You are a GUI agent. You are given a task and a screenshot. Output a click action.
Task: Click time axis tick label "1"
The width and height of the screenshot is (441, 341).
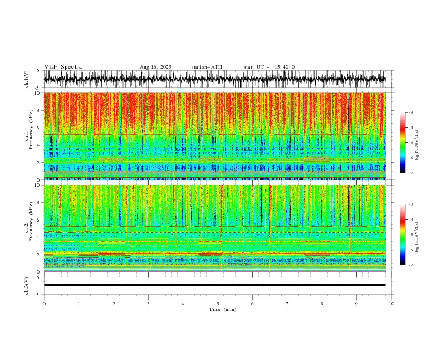[79, 304]
